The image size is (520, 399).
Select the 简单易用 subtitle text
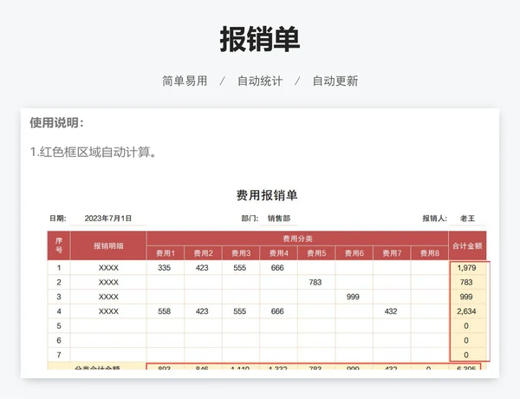[185, 81]
